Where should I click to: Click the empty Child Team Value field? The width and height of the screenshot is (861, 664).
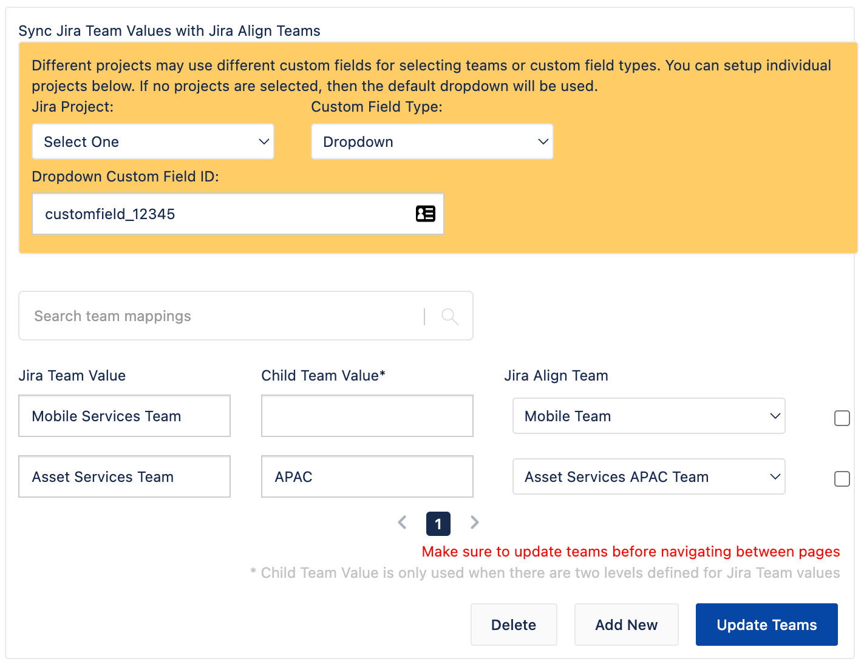(367, 416)
